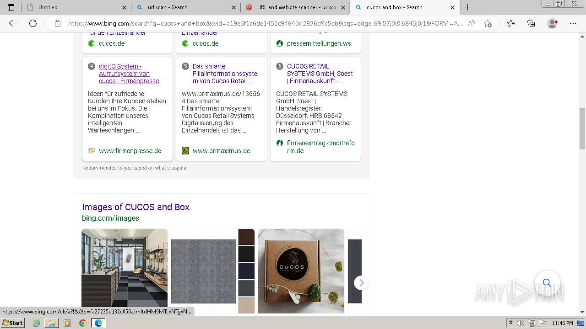The image size is (586, 329).
Task: Open the gray carpet texture thumbnail
Action: (x=204, y=271)
